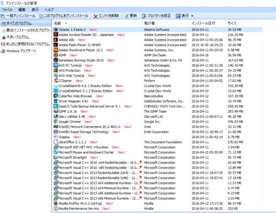Click the Lhaplus program icon
This screenshot has width=276, height=213.
click(55, 137)
